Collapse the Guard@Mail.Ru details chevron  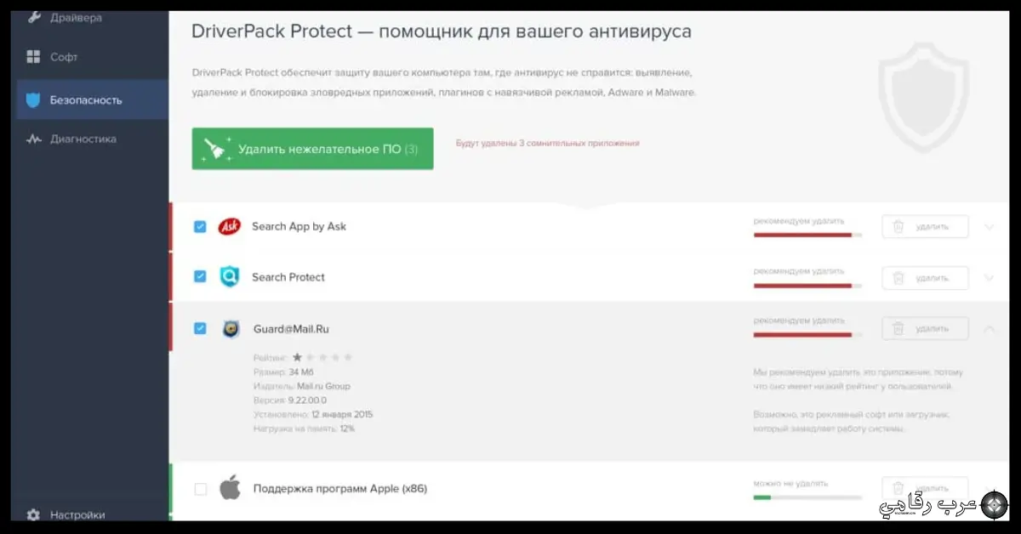point(989,328)
